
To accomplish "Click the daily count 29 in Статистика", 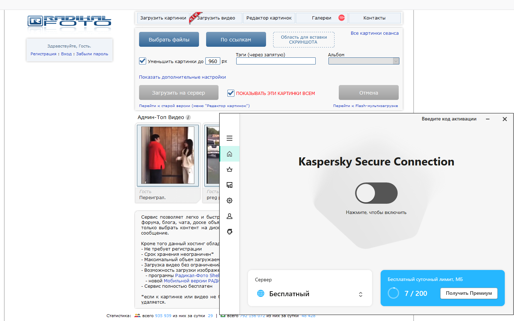I will [210, 315].
